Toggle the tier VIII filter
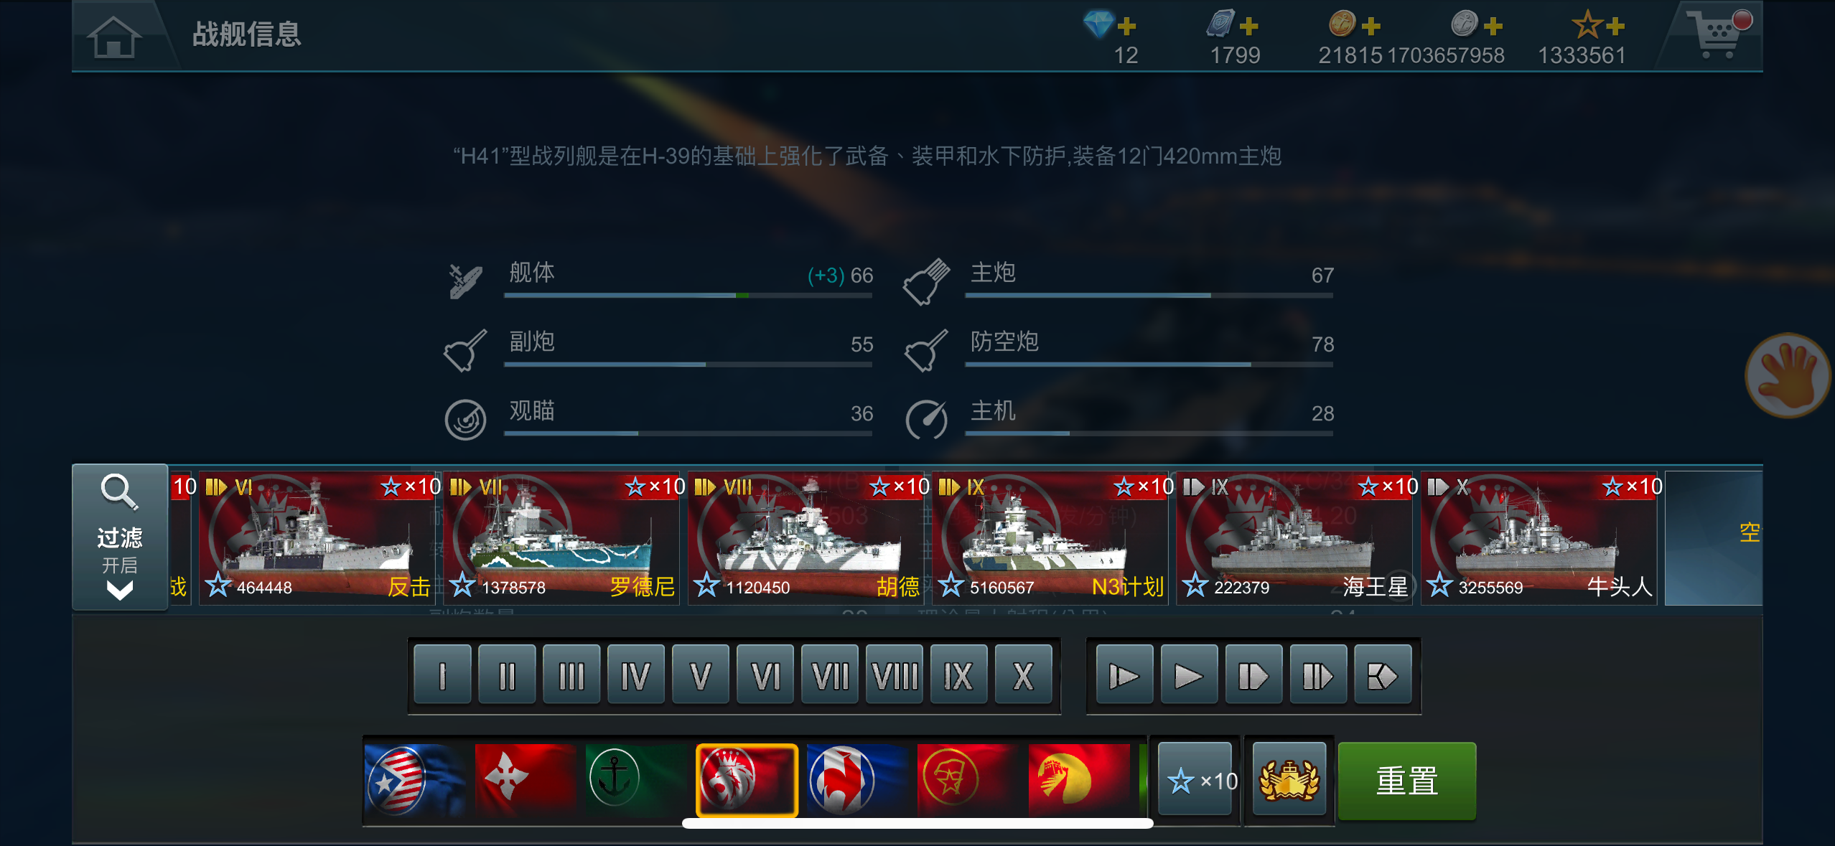This screenshot has height=846, width=1835. coord(895,675)
